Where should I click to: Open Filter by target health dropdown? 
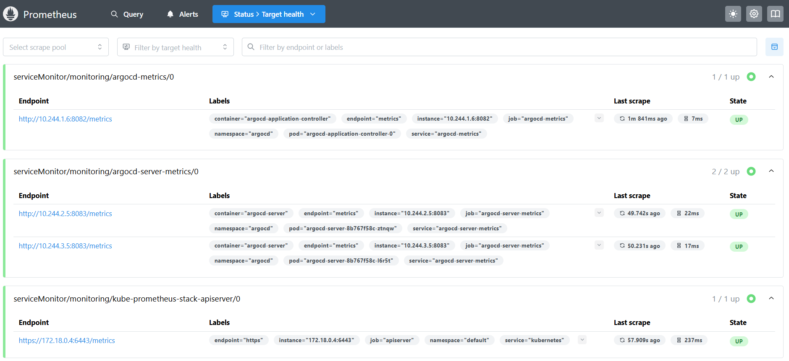click(176, 47)
